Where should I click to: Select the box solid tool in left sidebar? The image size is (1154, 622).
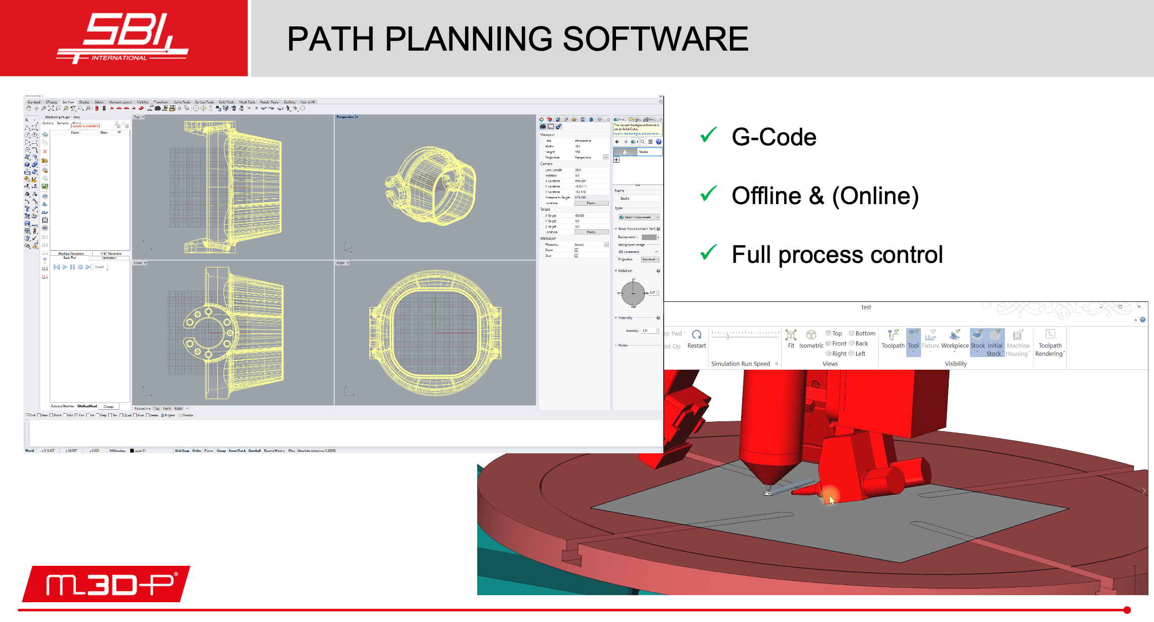coord(27,165)
